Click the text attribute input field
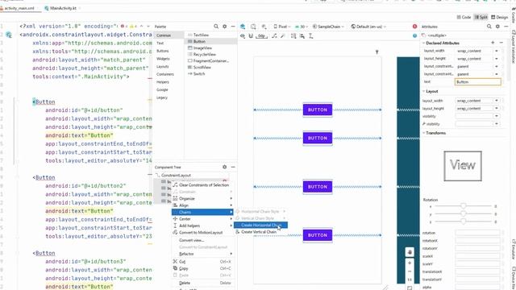516x290 pixels. pyautogui.click(x=478, y=82)
